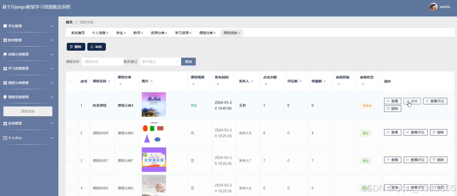Sort by 点击次数 column arrows
Viewport: 457px width, 196px height.
pos(266,84)
